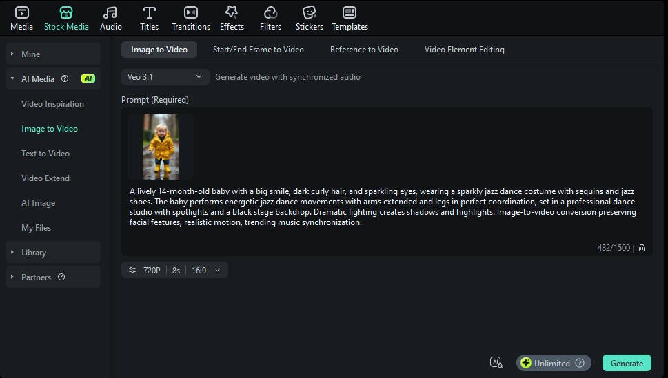Open the Effects panel icon
This screenshot has width=668, height=378.
pyautogui.click(x=232, y=13)
